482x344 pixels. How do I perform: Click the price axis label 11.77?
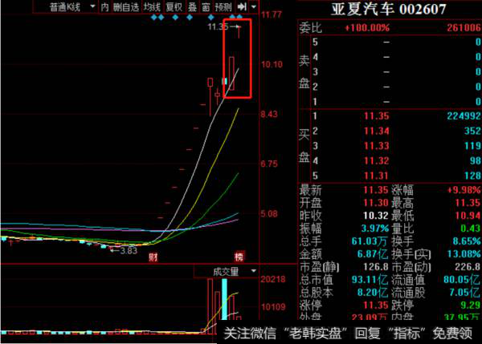coord(272,14)
